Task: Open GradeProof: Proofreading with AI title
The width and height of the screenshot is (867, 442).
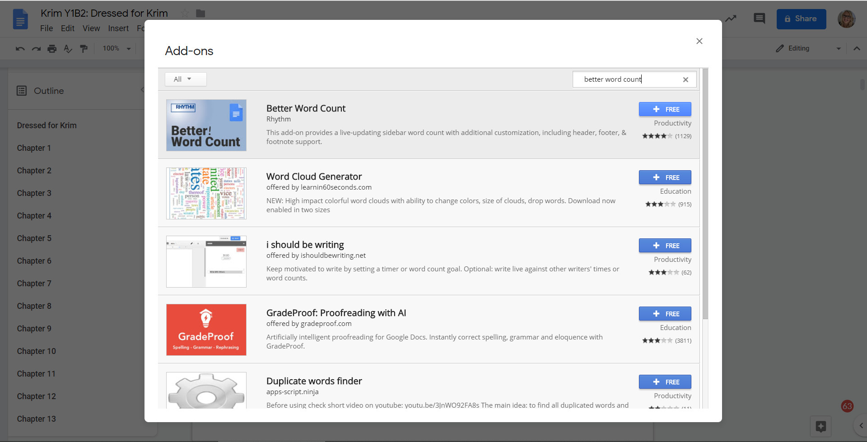Action: tap(336, 313)
